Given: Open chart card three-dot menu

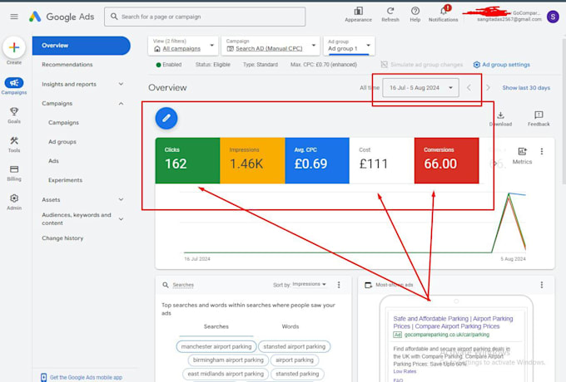Looking at the screenshot, I should tap(542, 151).
